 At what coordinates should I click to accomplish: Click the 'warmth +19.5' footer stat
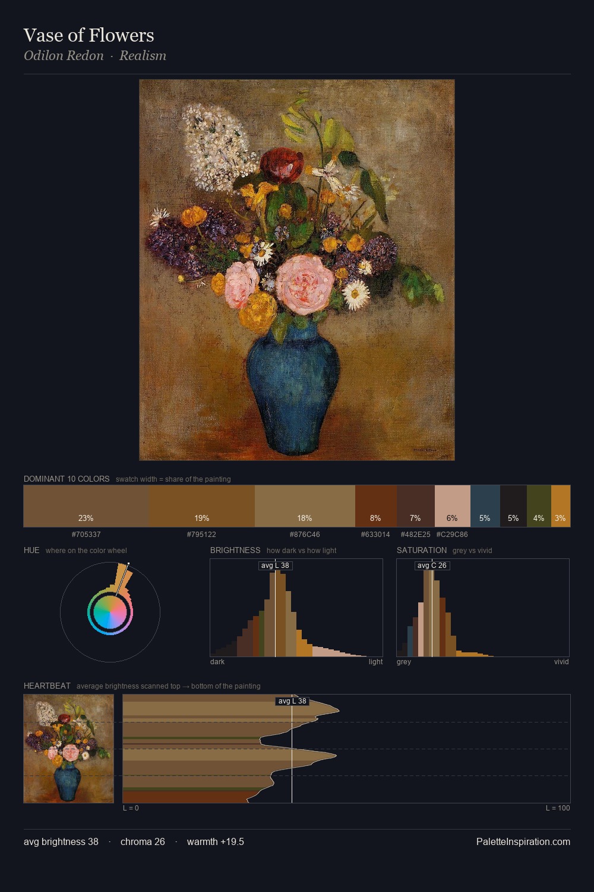[x=216, y=841]
